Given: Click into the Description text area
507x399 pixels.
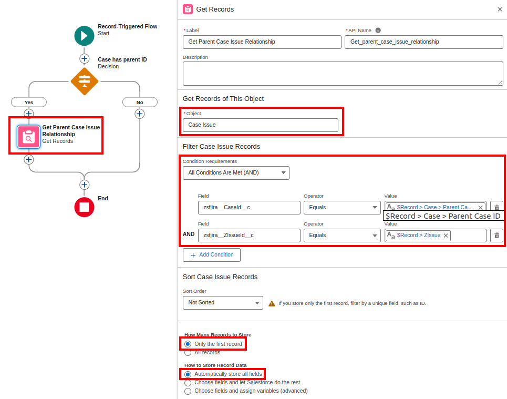Looking at the screenshot, I should [343, 73].
